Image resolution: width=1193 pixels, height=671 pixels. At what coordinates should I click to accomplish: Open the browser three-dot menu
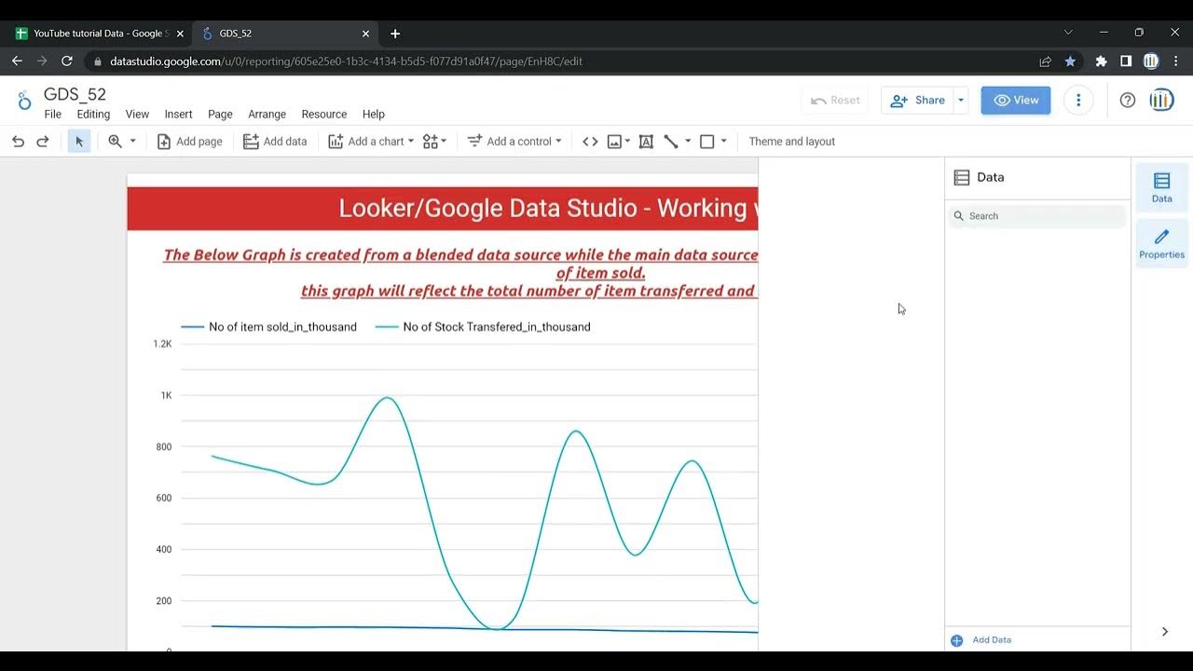[x=1176, y=62]
